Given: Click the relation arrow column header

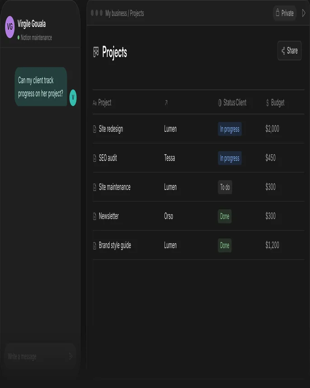Looking at the screenshot, I should pos(166,103).
